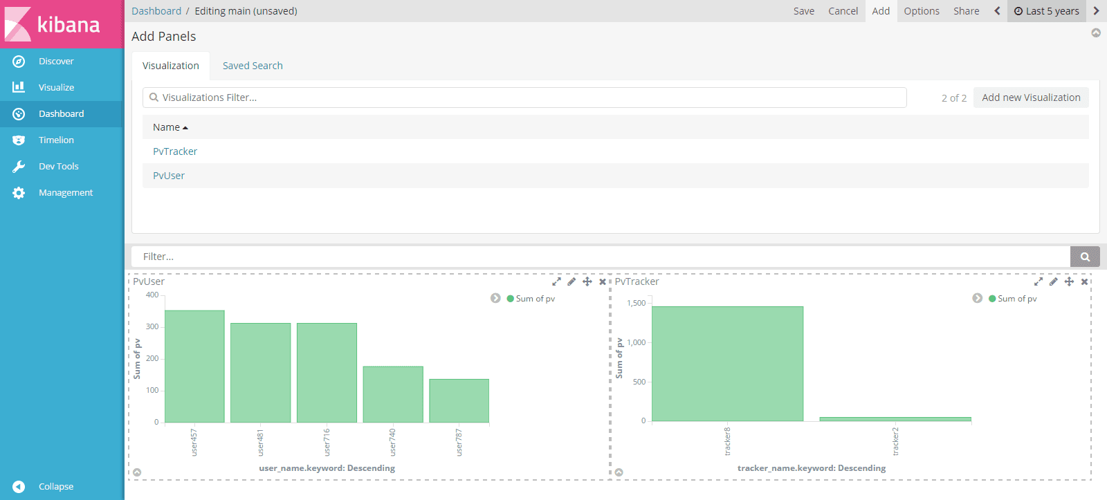The height and width of the screenshot is (500, 1107).
Task: Remove the PvUser panel
Action: pyautogui.click(x=602, y=281)
